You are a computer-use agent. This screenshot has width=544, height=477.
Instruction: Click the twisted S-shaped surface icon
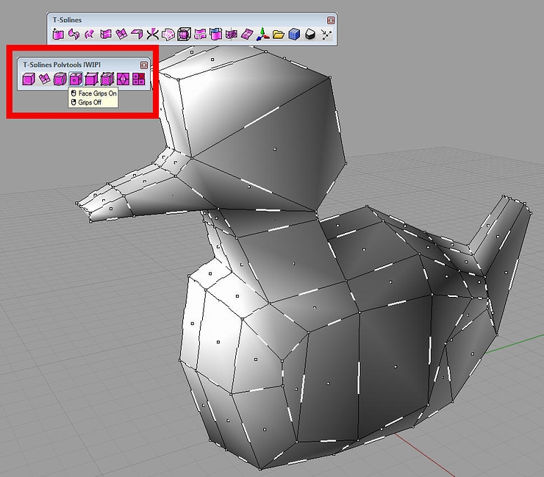[x=74, y=35]
